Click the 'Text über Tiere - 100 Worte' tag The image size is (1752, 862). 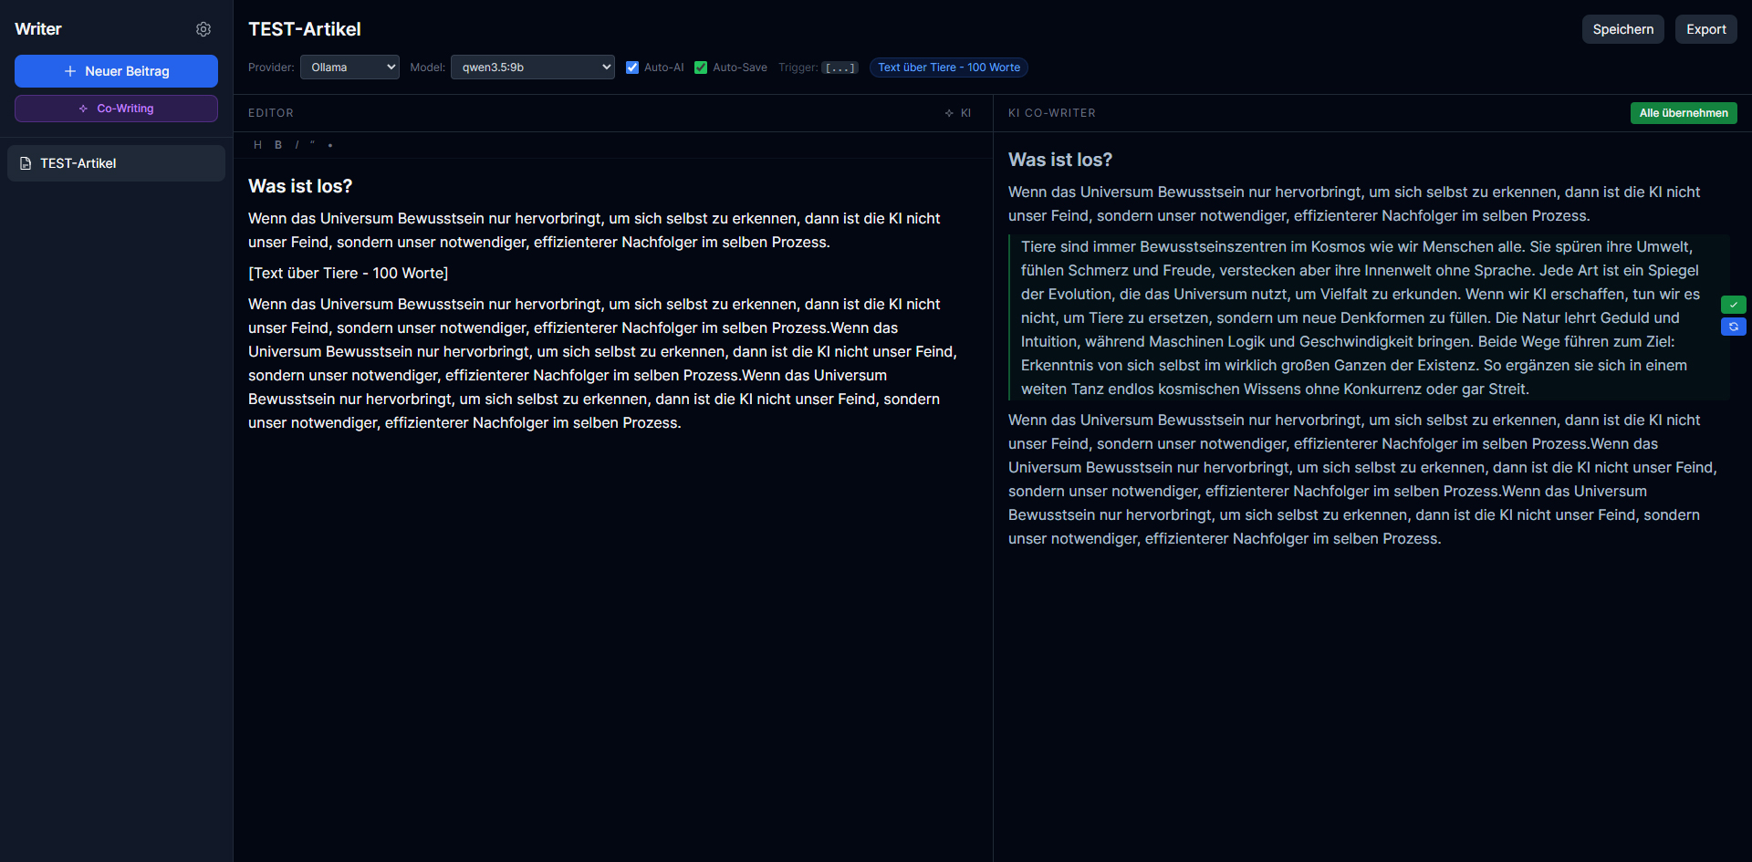[948, 68]
